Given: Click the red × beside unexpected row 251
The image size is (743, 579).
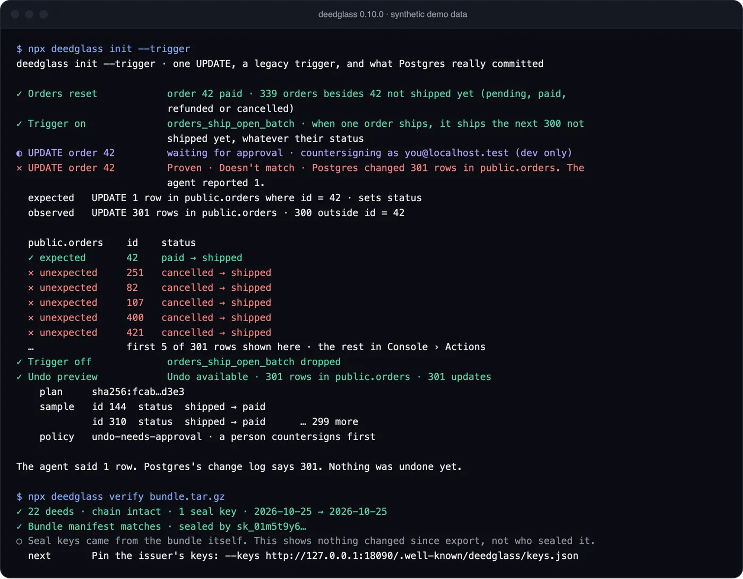Looking at the screenshot, I should (31, 273).
